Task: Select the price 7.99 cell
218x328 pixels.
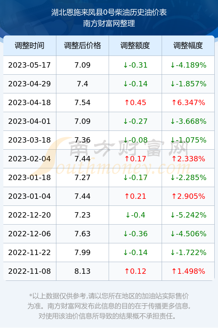Action: [x=83, y=252]
